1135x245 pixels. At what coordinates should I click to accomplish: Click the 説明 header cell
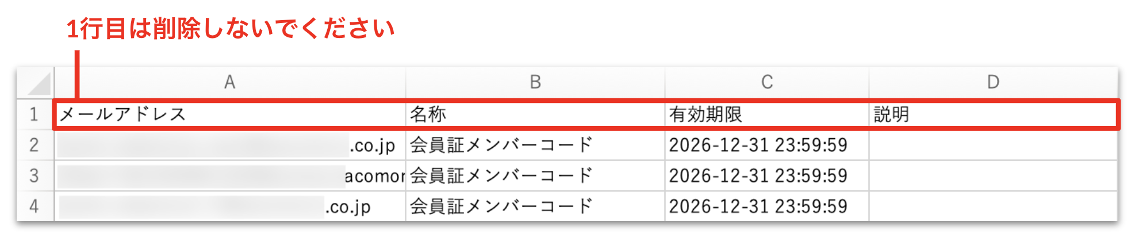(x=993, y=114)
